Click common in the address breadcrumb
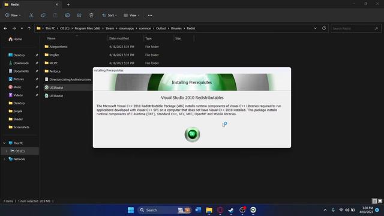This screenshot has height=216, width=384. click(x=145, y=28)
